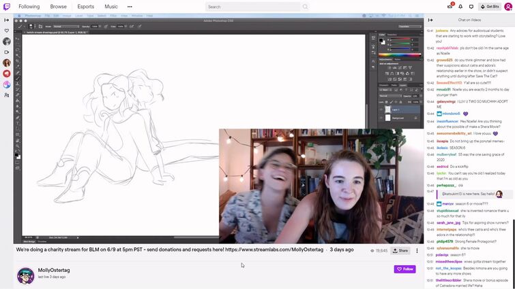Open the brush panel toggle in options bar
The width and height of the screenshot is (515, 289).
(x=40, y=27)
